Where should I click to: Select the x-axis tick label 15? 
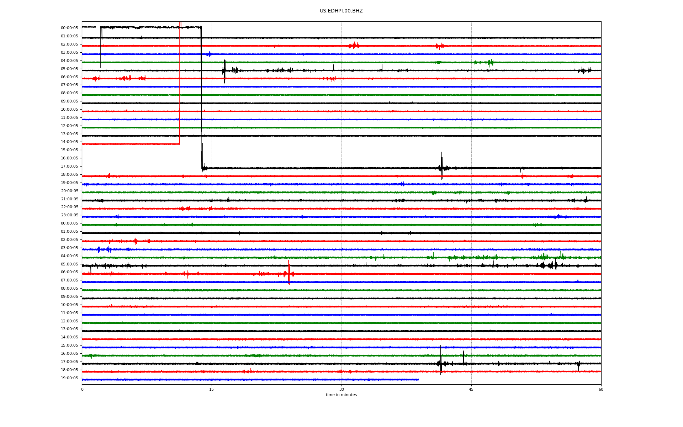point(212,389)
